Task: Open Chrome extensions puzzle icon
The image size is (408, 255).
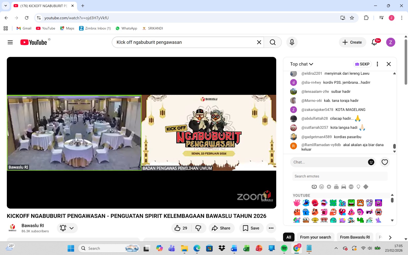Action: (x=366, y=18)
